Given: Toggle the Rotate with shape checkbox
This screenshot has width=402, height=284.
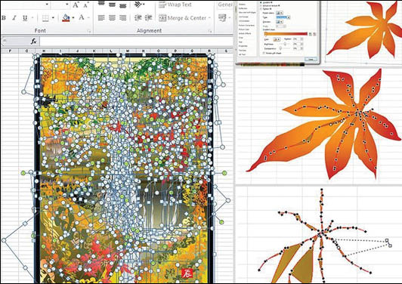Looking at the screenshot, I should [264, 53].
